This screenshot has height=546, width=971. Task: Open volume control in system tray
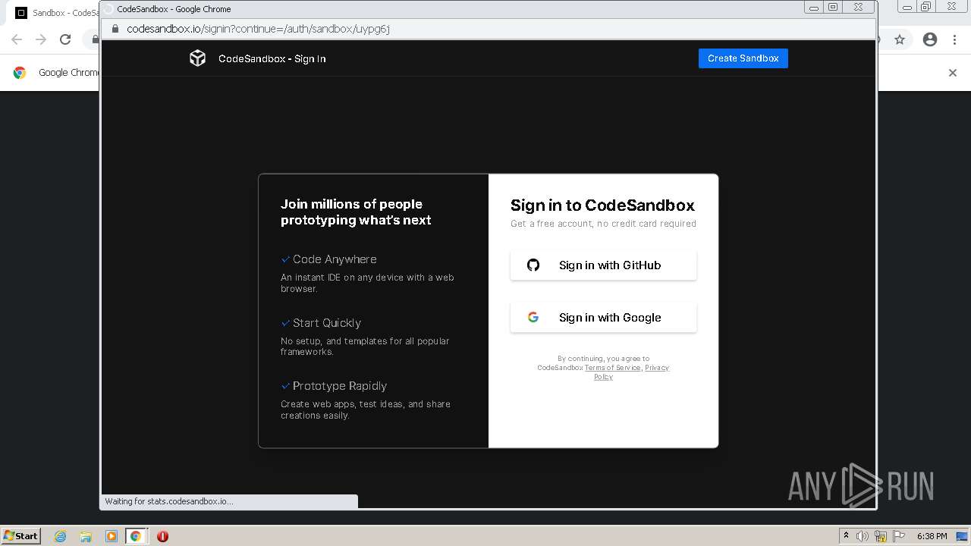[x=863, y=536]
